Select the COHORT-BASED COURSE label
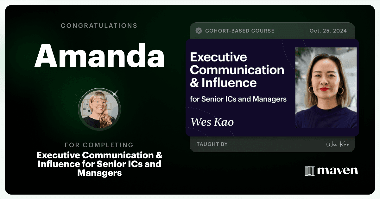This screenshot has width=380, height=199. click(x=240, y=31)
